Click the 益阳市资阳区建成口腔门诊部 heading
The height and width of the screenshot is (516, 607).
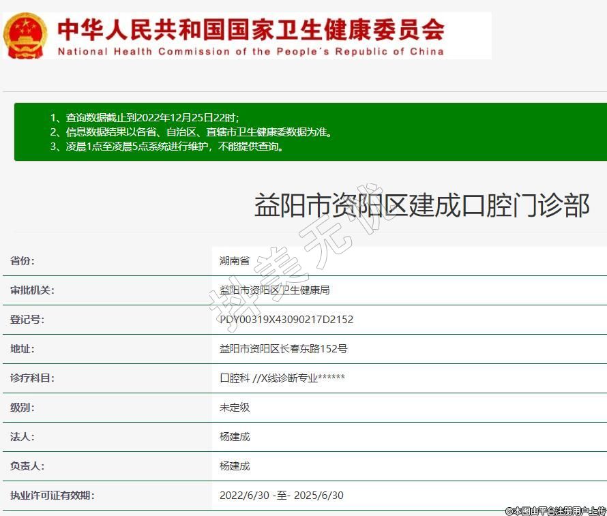pyautogui.click(x=421, y=205)
